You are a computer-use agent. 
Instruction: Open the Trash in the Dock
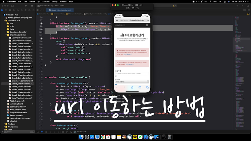(x=170, y=137)
